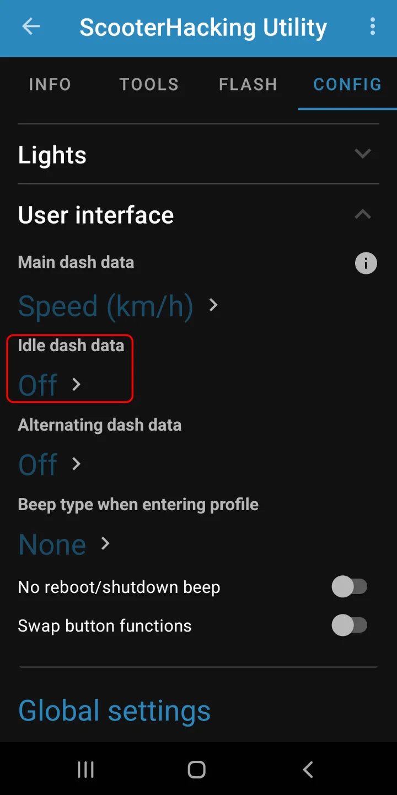The height and width of the screenshot is (795, 397).
Task: Toggle the No reboot/shutdown beep switch
Action: (x=350, y=587)
